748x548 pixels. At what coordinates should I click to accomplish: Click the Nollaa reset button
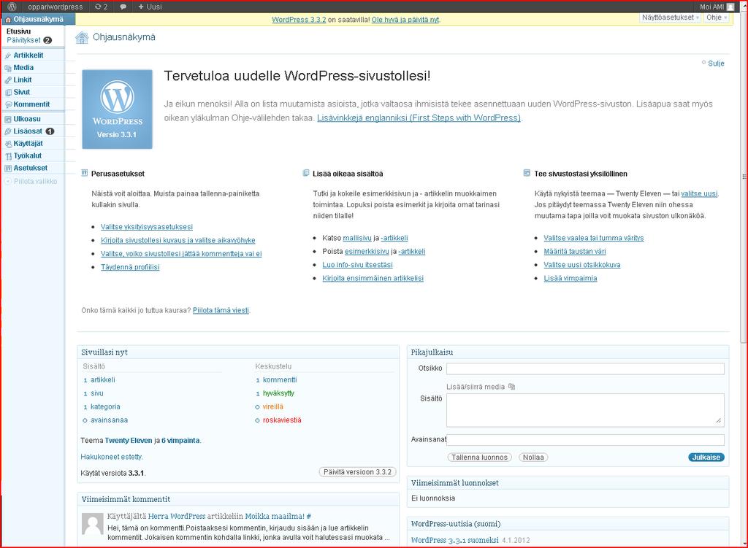[533, 458]
